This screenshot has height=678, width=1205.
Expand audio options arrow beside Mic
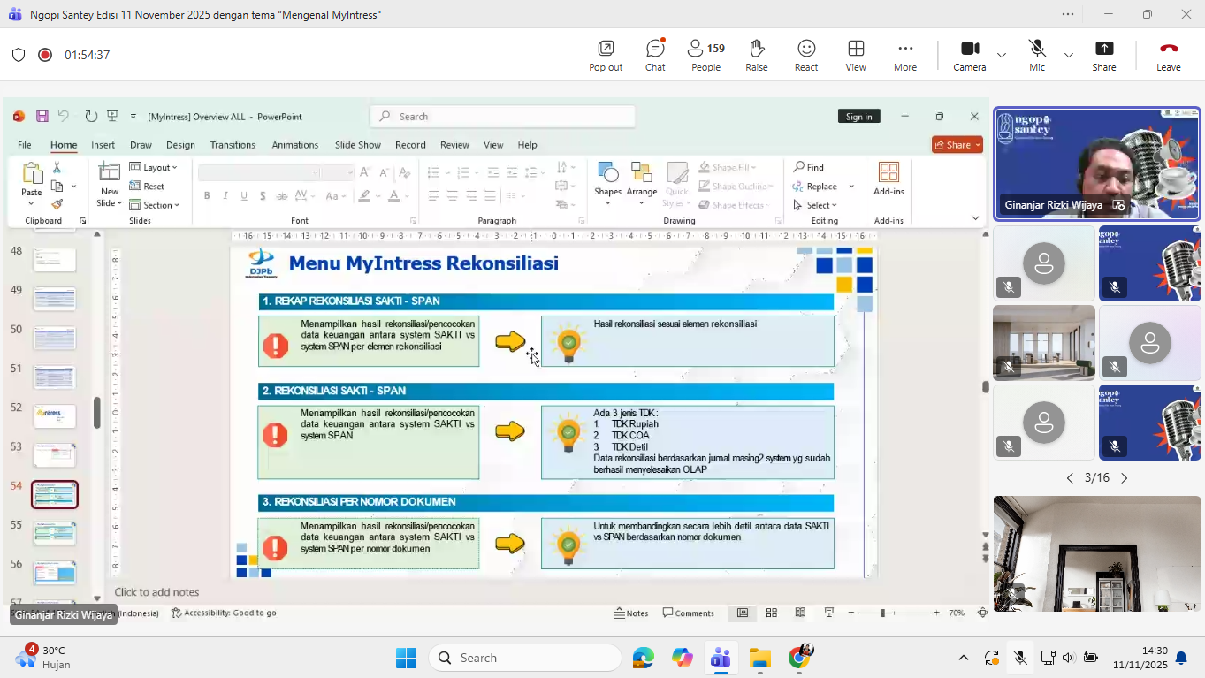pos(1068,55)
